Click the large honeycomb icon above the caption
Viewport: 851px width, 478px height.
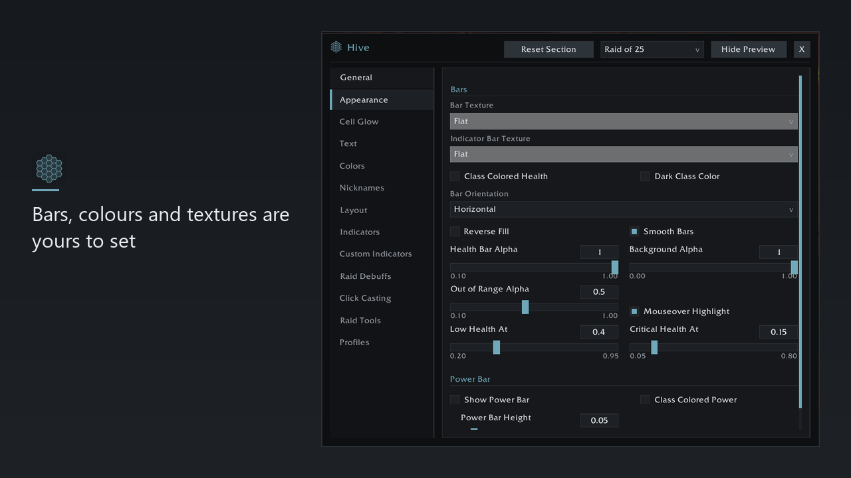coord(49,169)
